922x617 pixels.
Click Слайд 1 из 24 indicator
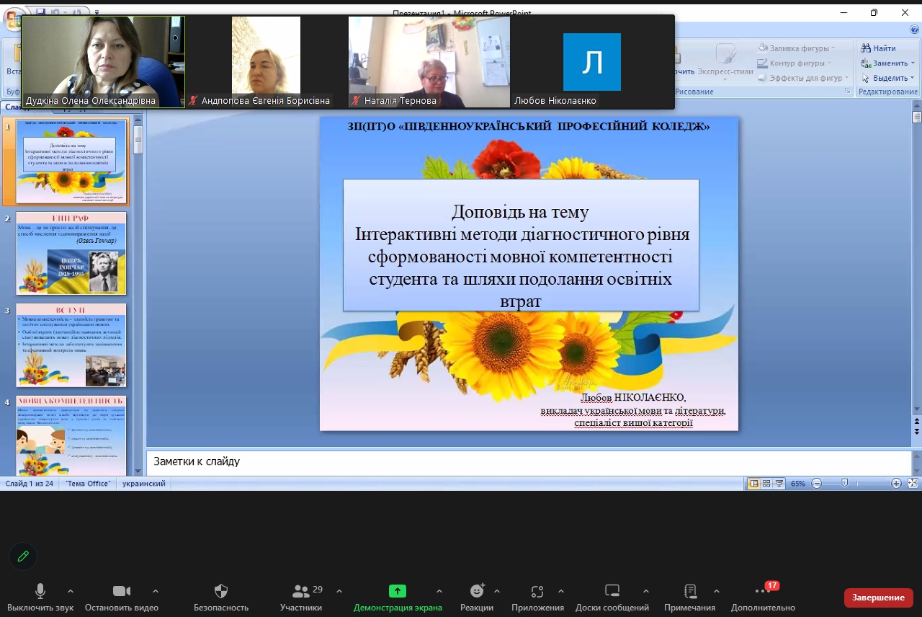30,484
